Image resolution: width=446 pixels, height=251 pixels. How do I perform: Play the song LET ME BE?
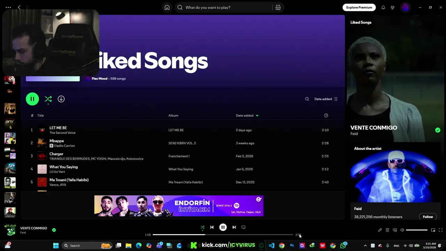(x=58, y=128)
